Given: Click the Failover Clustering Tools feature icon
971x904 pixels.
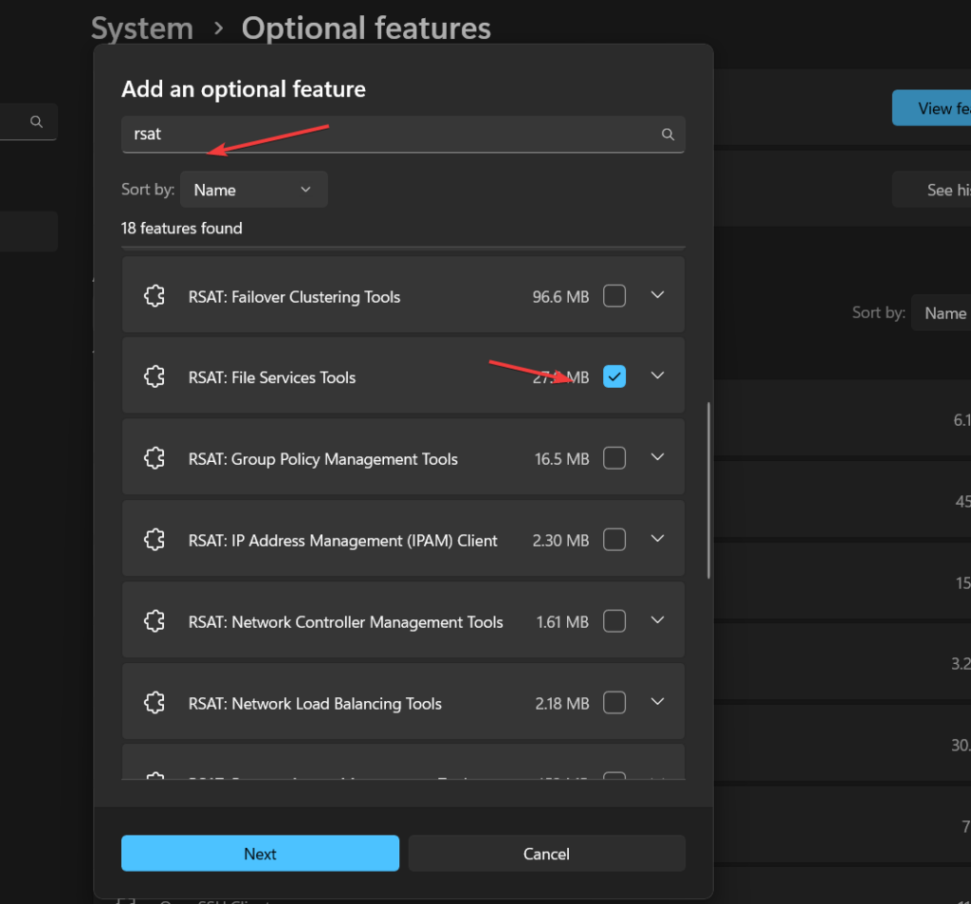Looking at the screenshot, I should 155,297.
